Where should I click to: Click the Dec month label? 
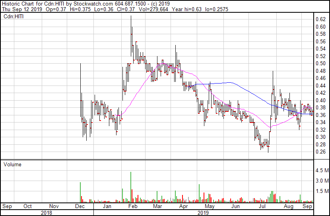[x=80, y=206]
